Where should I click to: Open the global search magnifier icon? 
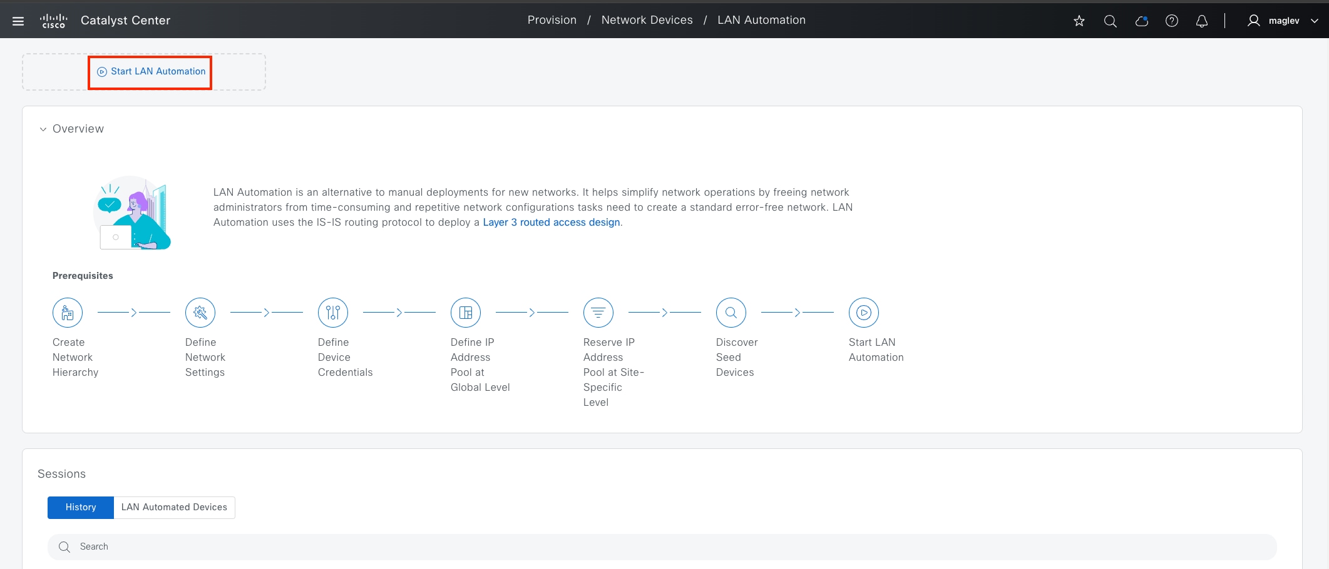(x=1110, y=21)
